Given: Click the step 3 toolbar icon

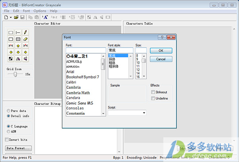Looking at the screenshot, I should pos(63,18).
